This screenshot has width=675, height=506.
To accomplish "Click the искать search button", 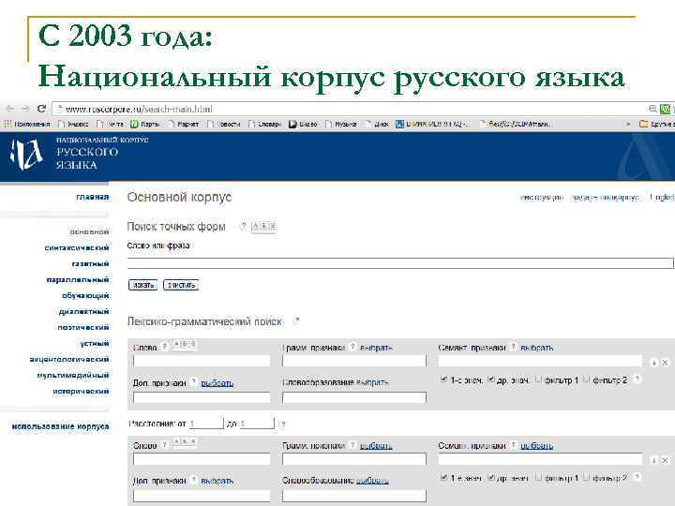I will tap(142, 285).
